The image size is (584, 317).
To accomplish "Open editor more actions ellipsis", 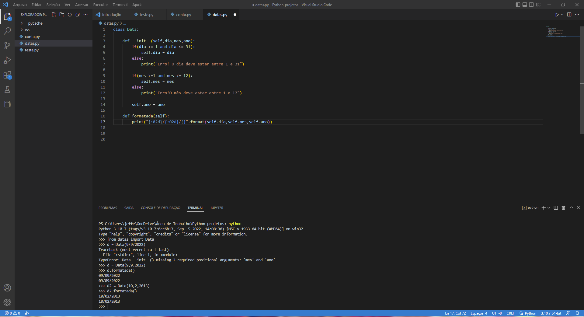I will 577,15.
